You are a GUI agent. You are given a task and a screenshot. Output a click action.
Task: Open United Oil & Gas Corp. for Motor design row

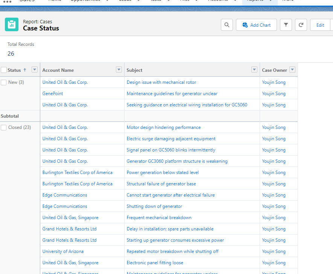pyautogui.click(x=65, y=127)
